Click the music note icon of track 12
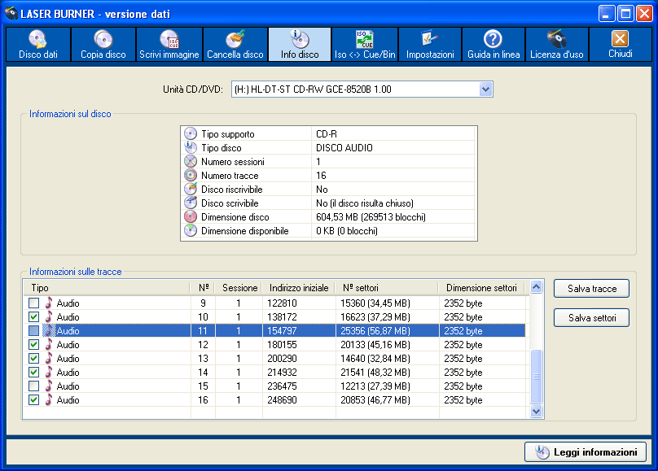Image resolution: width=658 pixels, height=471 pixels. (49, 344)
